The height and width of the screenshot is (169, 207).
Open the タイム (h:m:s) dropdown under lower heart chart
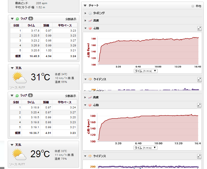click(145, 148)
